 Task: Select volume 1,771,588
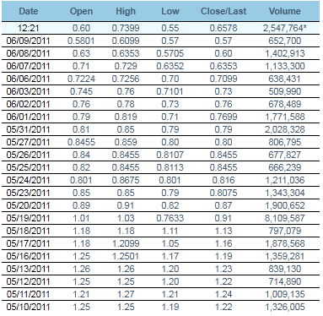pyautogui.click(x=285, y=117)
